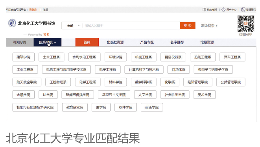The height and width of the screenshot is (147, 260).
Task: Open 材料学院 department
Action: (x=116, y=82)
